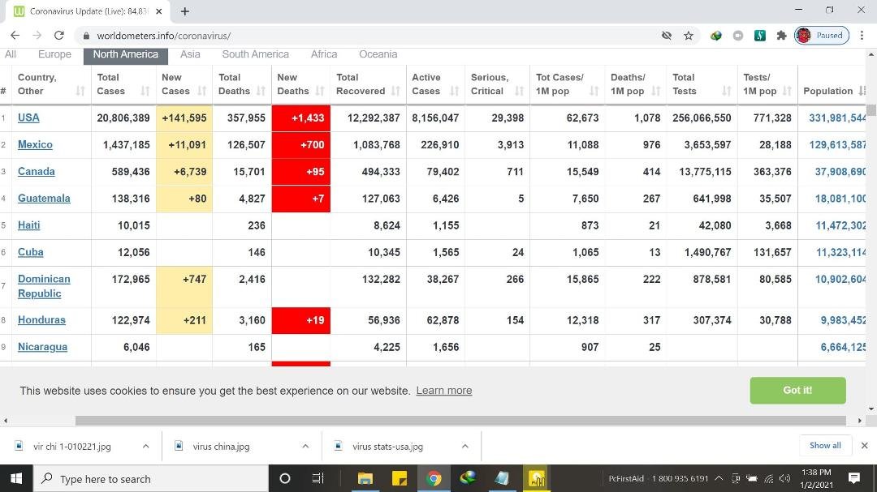Click the horizontal scrollbar of the table

[460, 421]
